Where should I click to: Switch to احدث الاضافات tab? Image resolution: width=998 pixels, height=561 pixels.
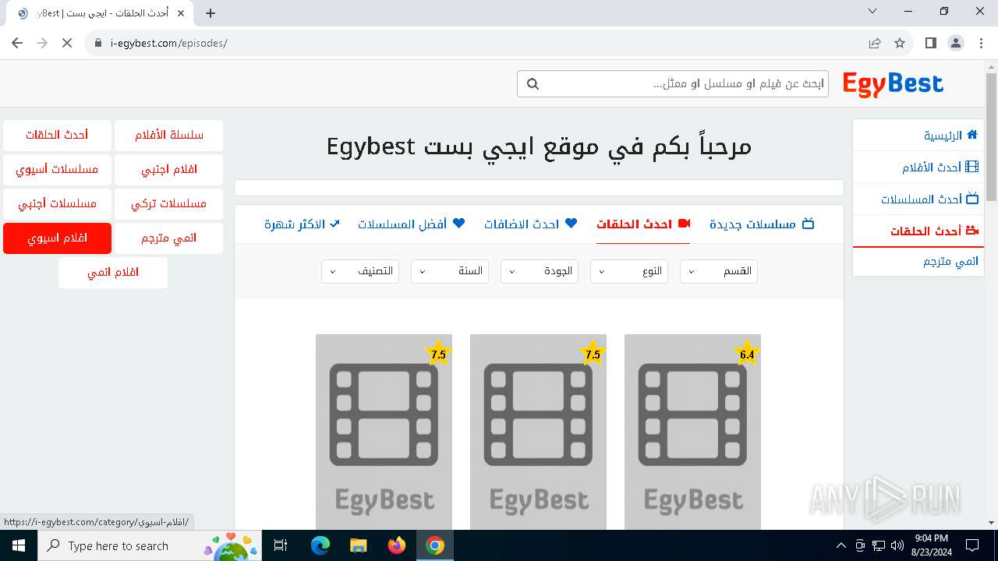pos(531,224)
